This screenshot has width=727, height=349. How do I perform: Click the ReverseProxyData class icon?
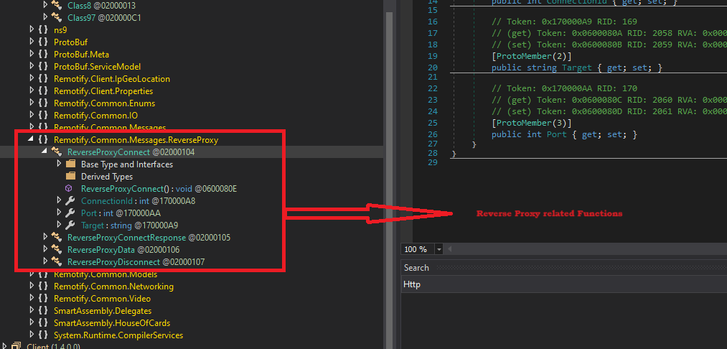pos(57,249)
